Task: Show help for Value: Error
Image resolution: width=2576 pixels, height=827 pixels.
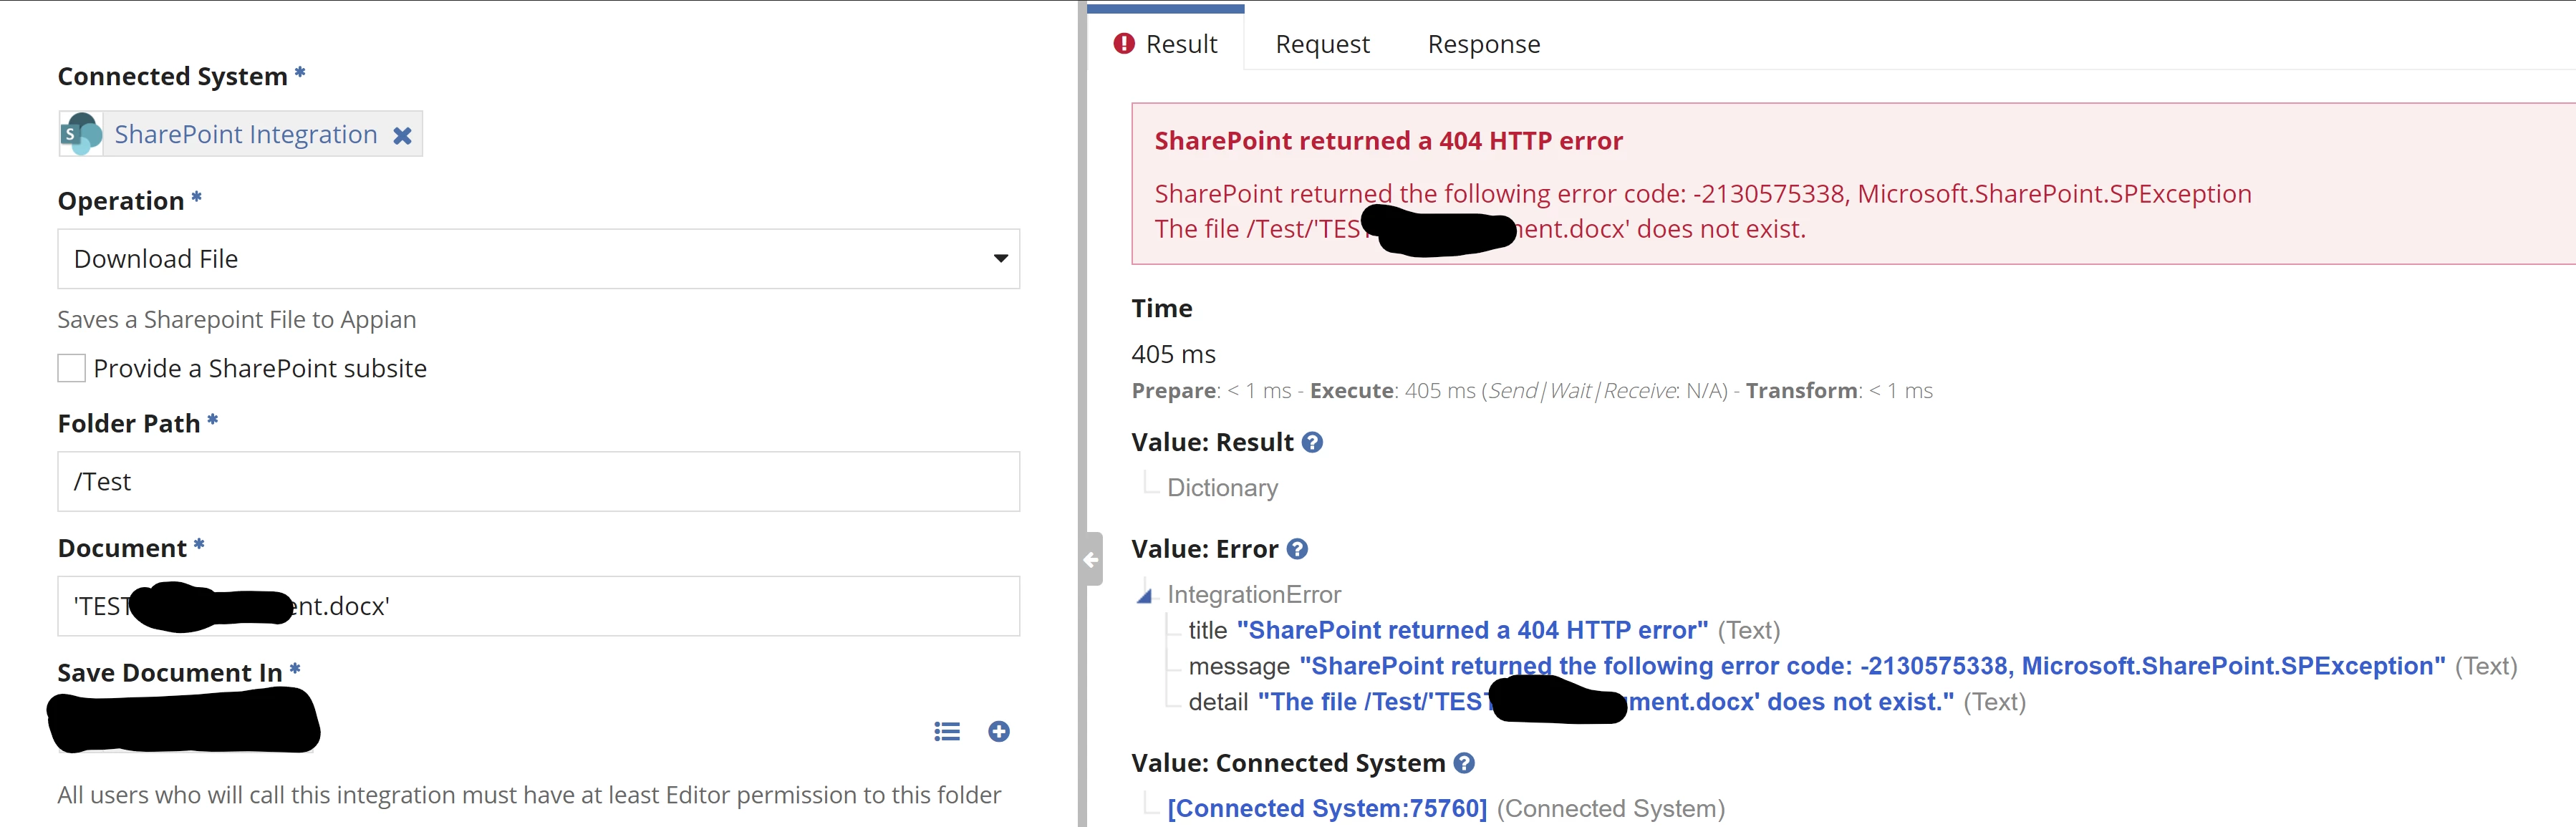Action: [1297, 549]
